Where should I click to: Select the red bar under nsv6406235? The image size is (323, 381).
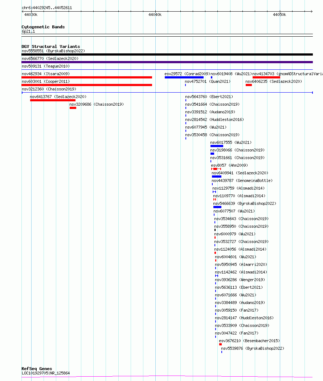249,85
